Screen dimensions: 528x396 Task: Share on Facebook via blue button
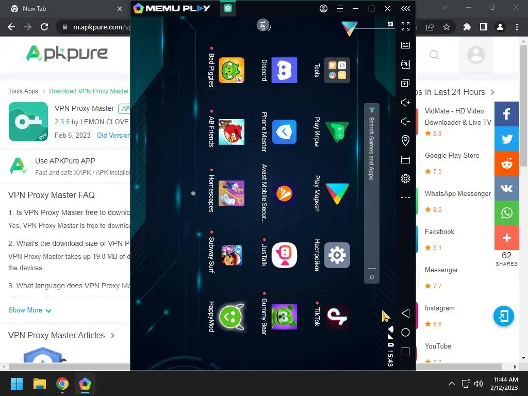click(506, 114)
